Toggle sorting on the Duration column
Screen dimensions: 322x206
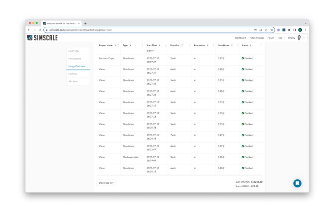(190, 45)
